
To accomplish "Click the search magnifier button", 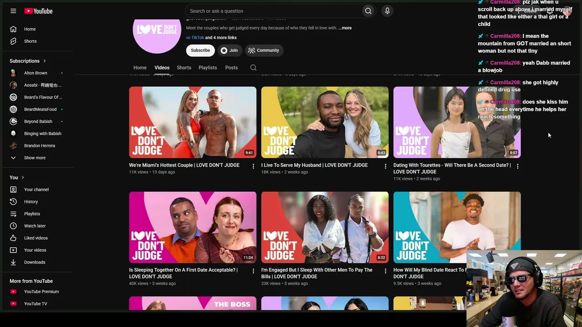I will coord(368,11).
